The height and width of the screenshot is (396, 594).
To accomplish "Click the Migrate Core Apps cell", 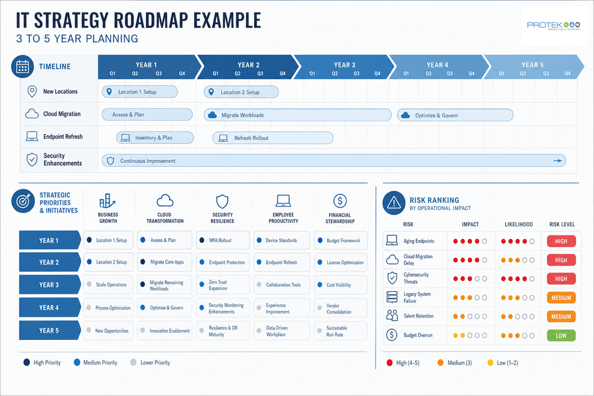I will [x=165, y=262].
